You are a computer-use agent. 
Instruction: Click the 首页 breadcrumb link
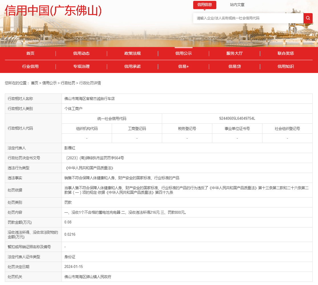coord(34,83)
